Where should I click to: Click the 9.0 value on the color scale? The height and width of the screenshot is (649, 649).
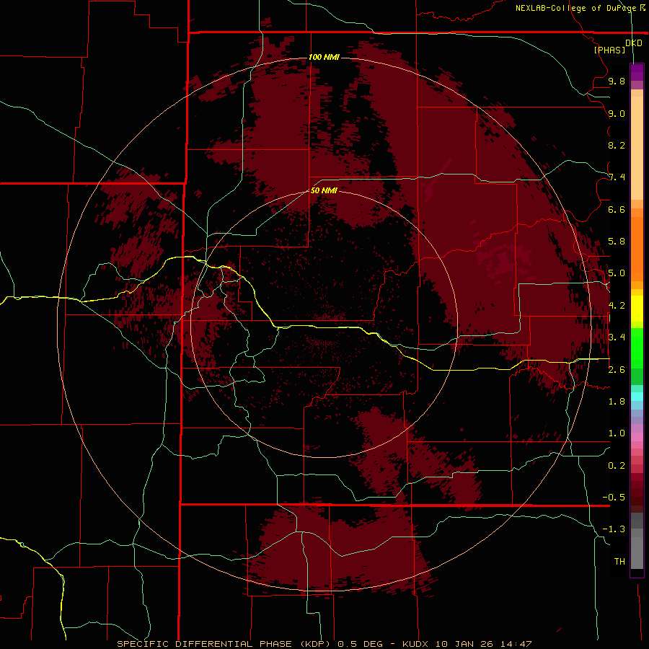[617, 113]
